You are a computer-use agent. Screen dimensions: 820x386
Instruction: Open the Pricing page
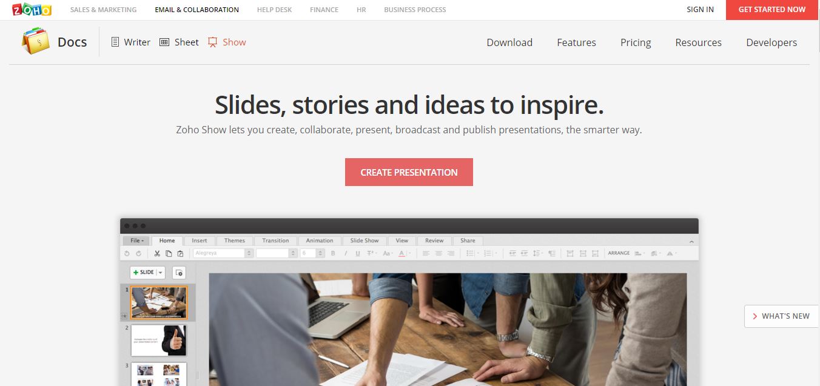[x=636, y=42]
